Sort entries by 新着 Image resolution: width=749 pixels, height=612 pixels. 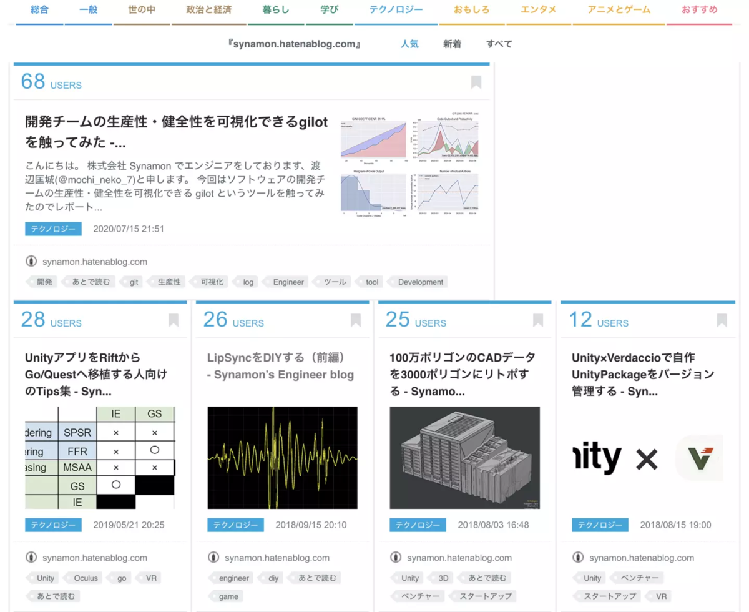click(x=452, y=44)
